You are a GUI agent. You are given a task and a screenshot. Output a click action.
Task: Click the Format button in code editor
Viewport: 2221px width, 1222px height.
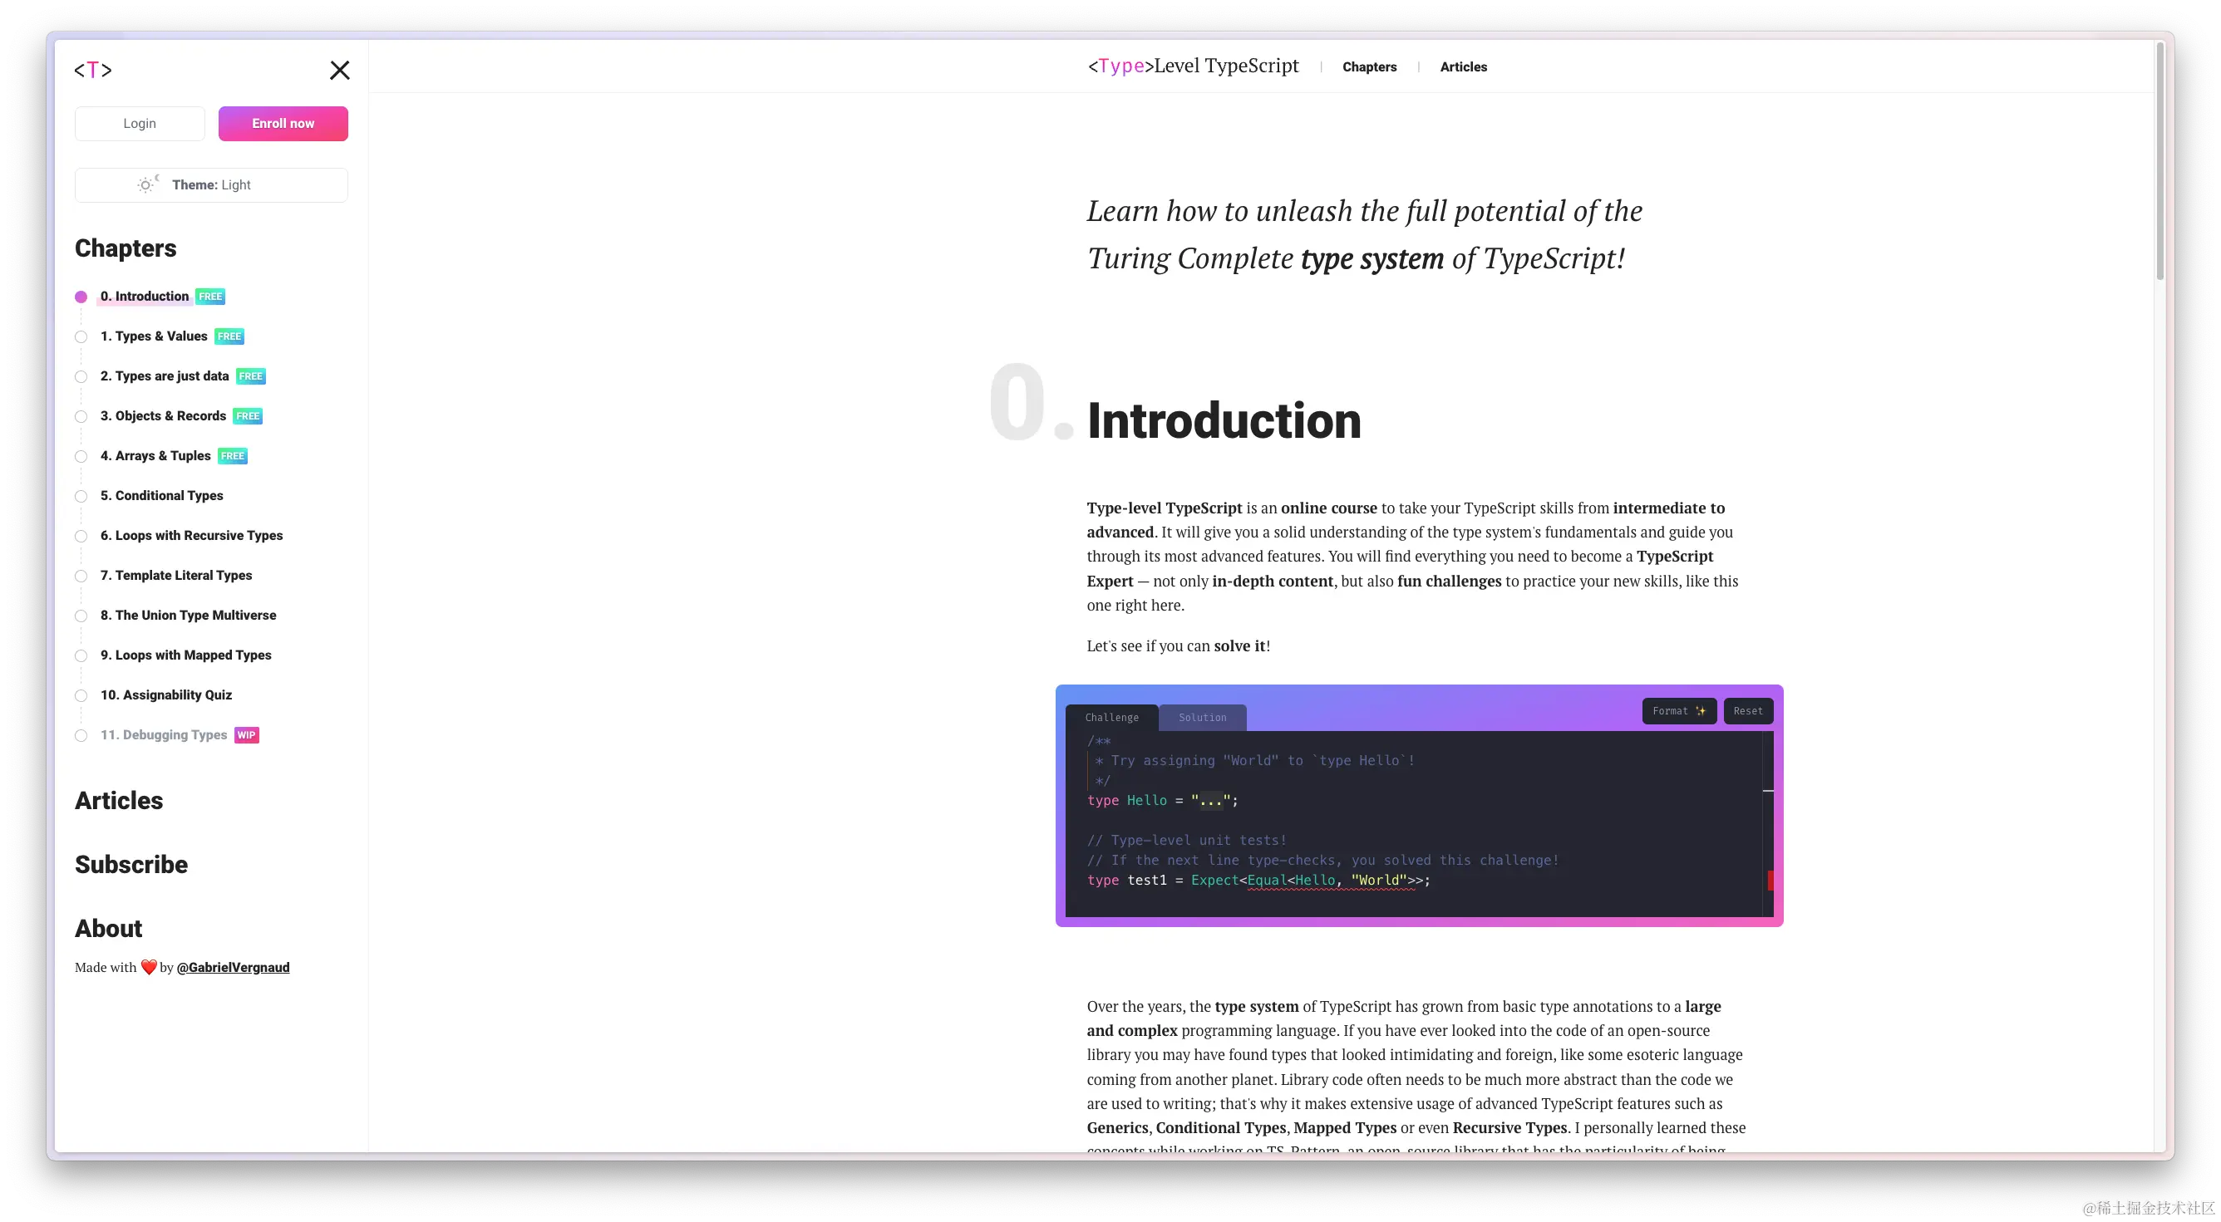(1677, 710)
